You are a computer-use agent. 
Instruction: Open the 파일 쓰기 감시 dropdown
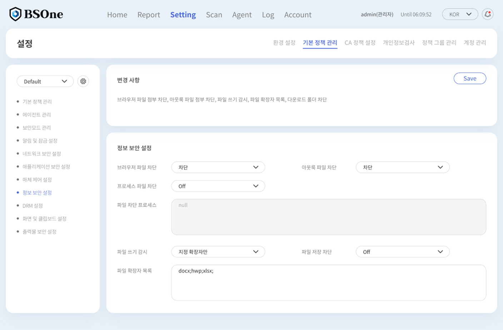coord(218,252)
